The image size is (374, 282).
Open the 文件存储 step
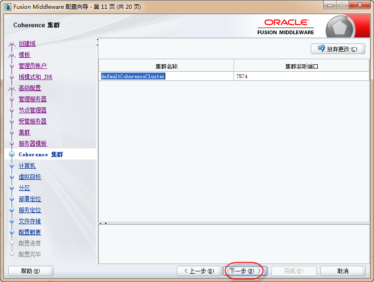tap(30, 221)
